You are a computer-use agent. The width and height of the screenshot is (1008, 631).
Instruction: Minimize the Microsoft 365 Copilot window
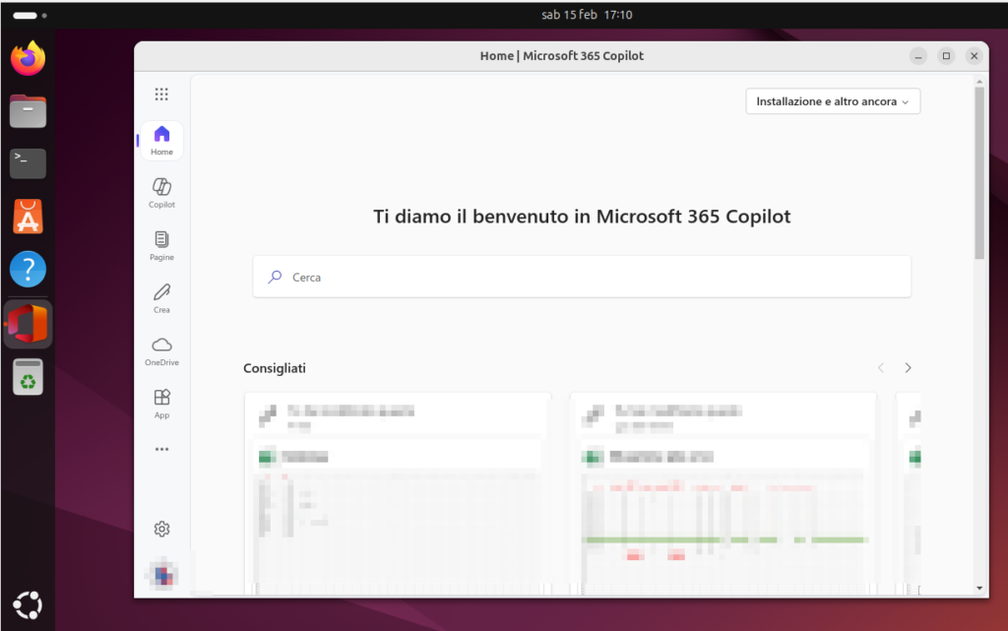pos(918,56)
